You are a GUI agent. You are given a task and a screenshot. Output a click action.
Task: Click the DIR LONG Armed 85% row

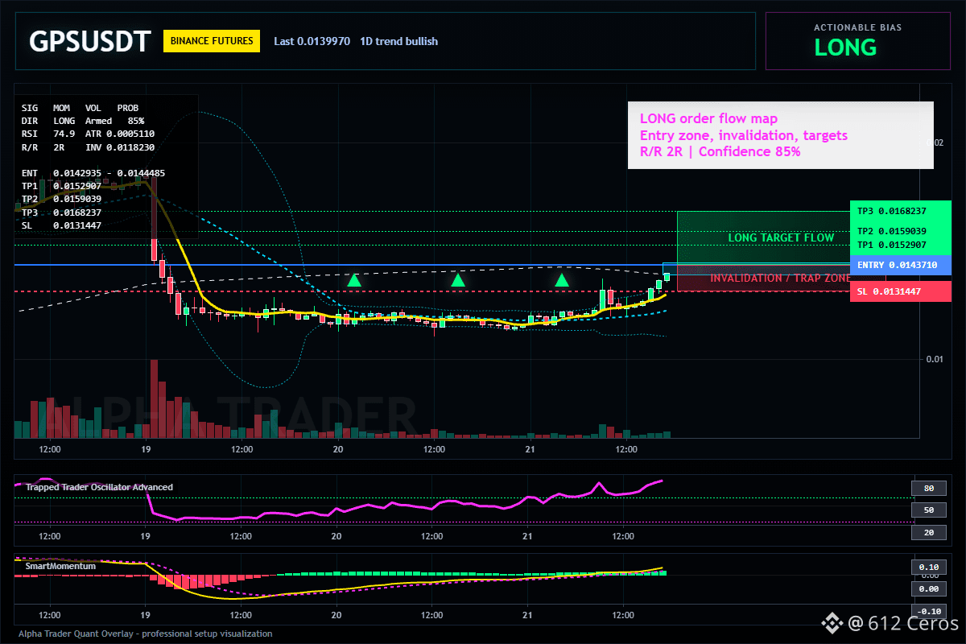[83, 120]
